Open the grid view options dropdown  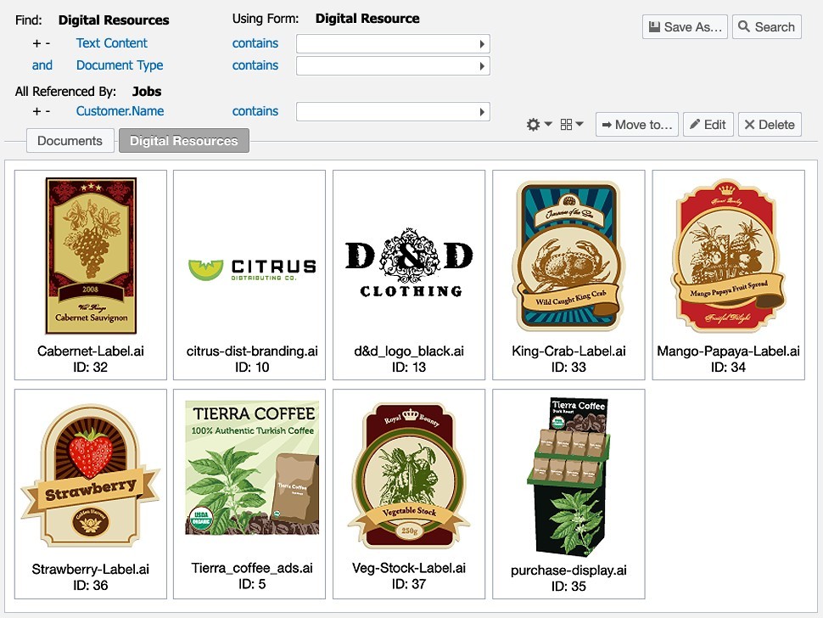572,125
